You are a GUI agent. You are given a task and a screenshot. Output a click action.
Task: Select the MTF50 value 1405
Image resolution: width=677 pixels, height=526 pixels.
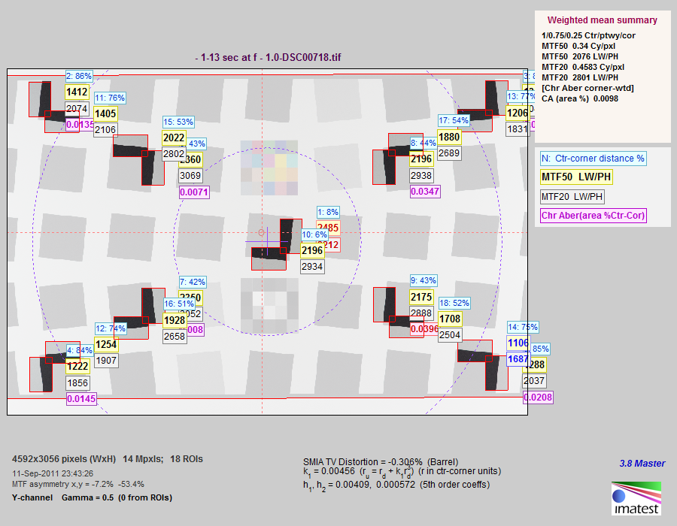(x=106, y=113)
